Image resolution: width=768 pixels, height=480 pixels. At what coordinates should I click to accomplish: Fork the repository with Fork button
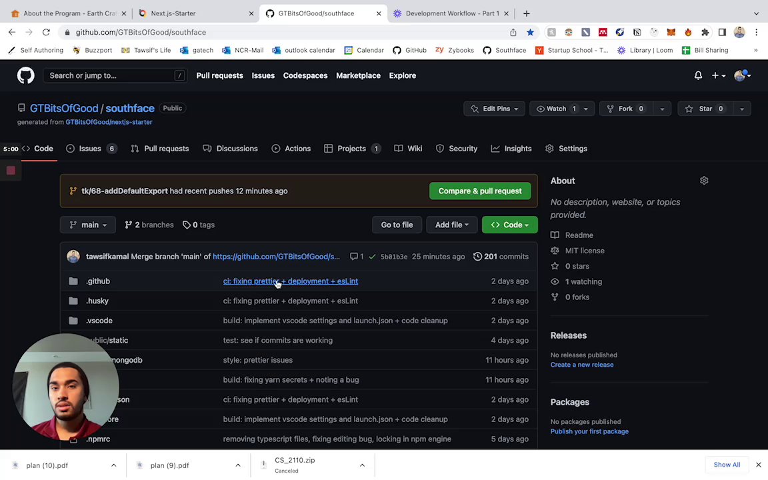point(625,109)
